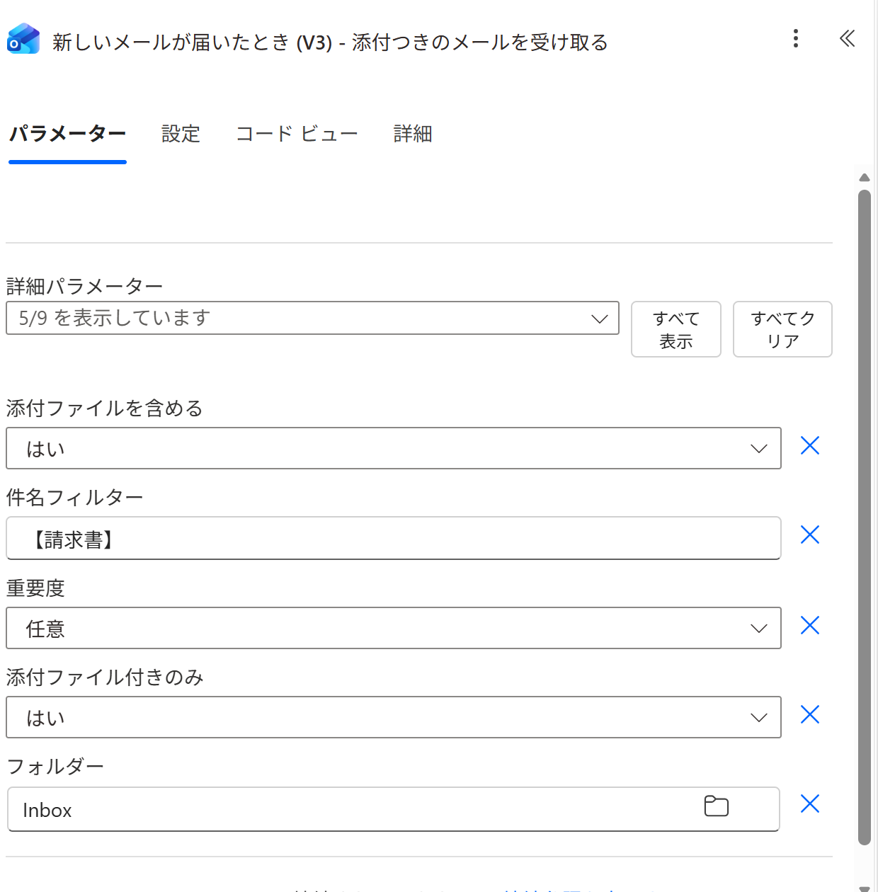Open the 添付ファイルを含める dropdown
The image size is (878, 892).
point(394,448)
